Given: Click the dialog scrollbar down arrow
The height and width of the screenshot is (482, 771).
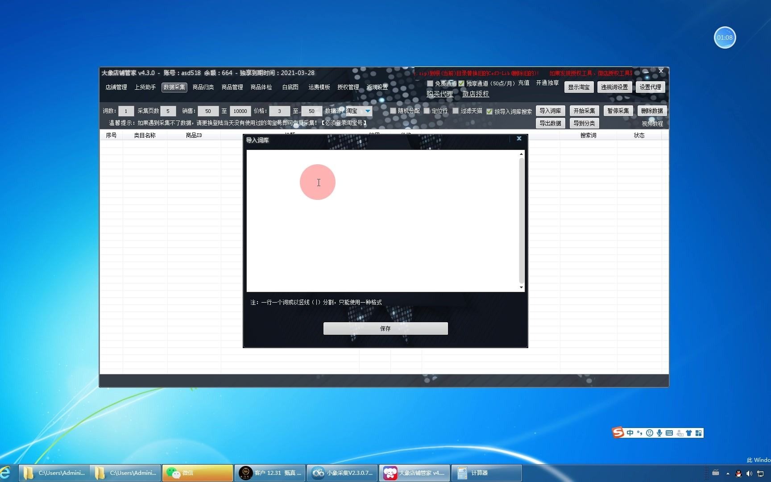Looking at the screenshot, I should [521, 287].
